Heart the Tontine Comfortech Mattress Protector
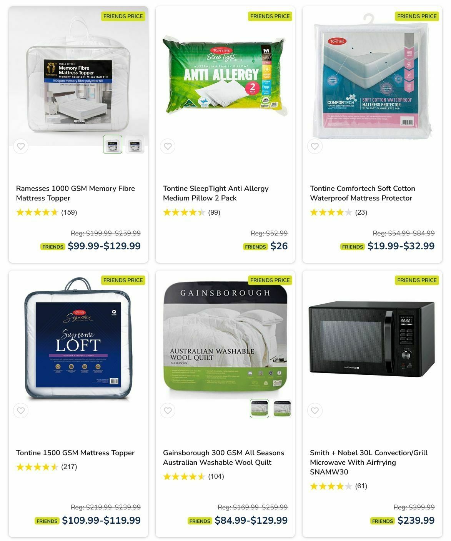The width and height of the screenshot is (451, 541). point(315,146)
